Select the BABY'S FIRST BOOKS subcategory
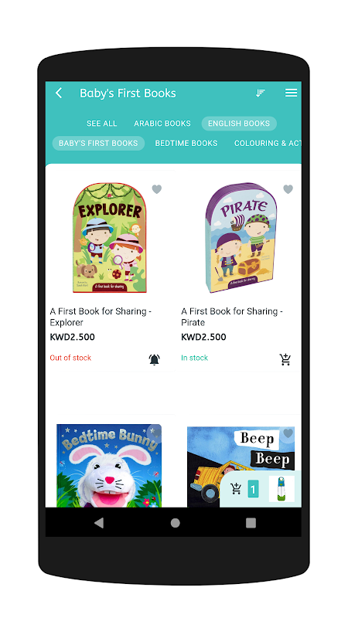Viewport: 348px width, 618px height. pos(98,143)
